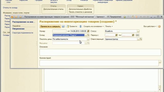
Task: Click ellipsis select button in Ответственный field
Action: (138, 39)
